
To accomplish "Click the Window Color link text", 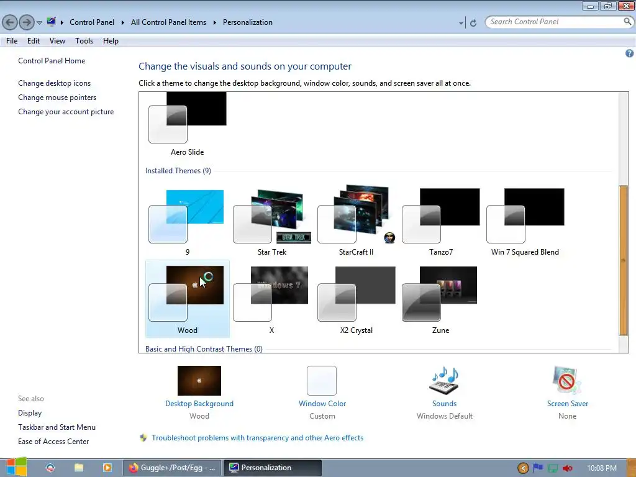I will pyautogui.click(x=322, y=404).
